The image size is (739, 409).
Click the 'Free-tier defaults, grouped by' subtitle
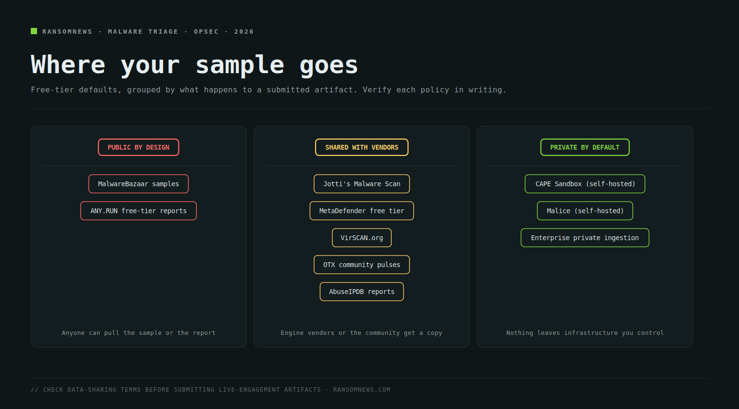(268, 89)
